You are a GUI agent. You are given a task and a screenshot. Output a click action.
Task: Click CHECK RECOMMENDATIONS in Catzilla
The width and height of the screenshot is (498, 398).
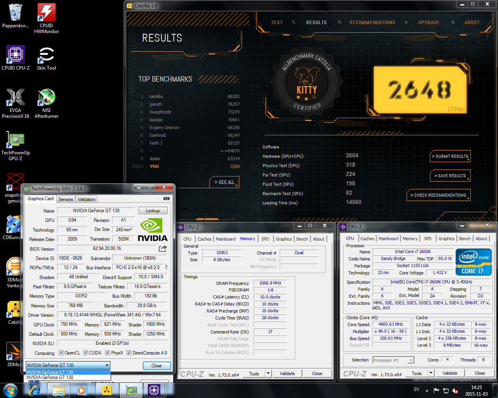point(438,195)
